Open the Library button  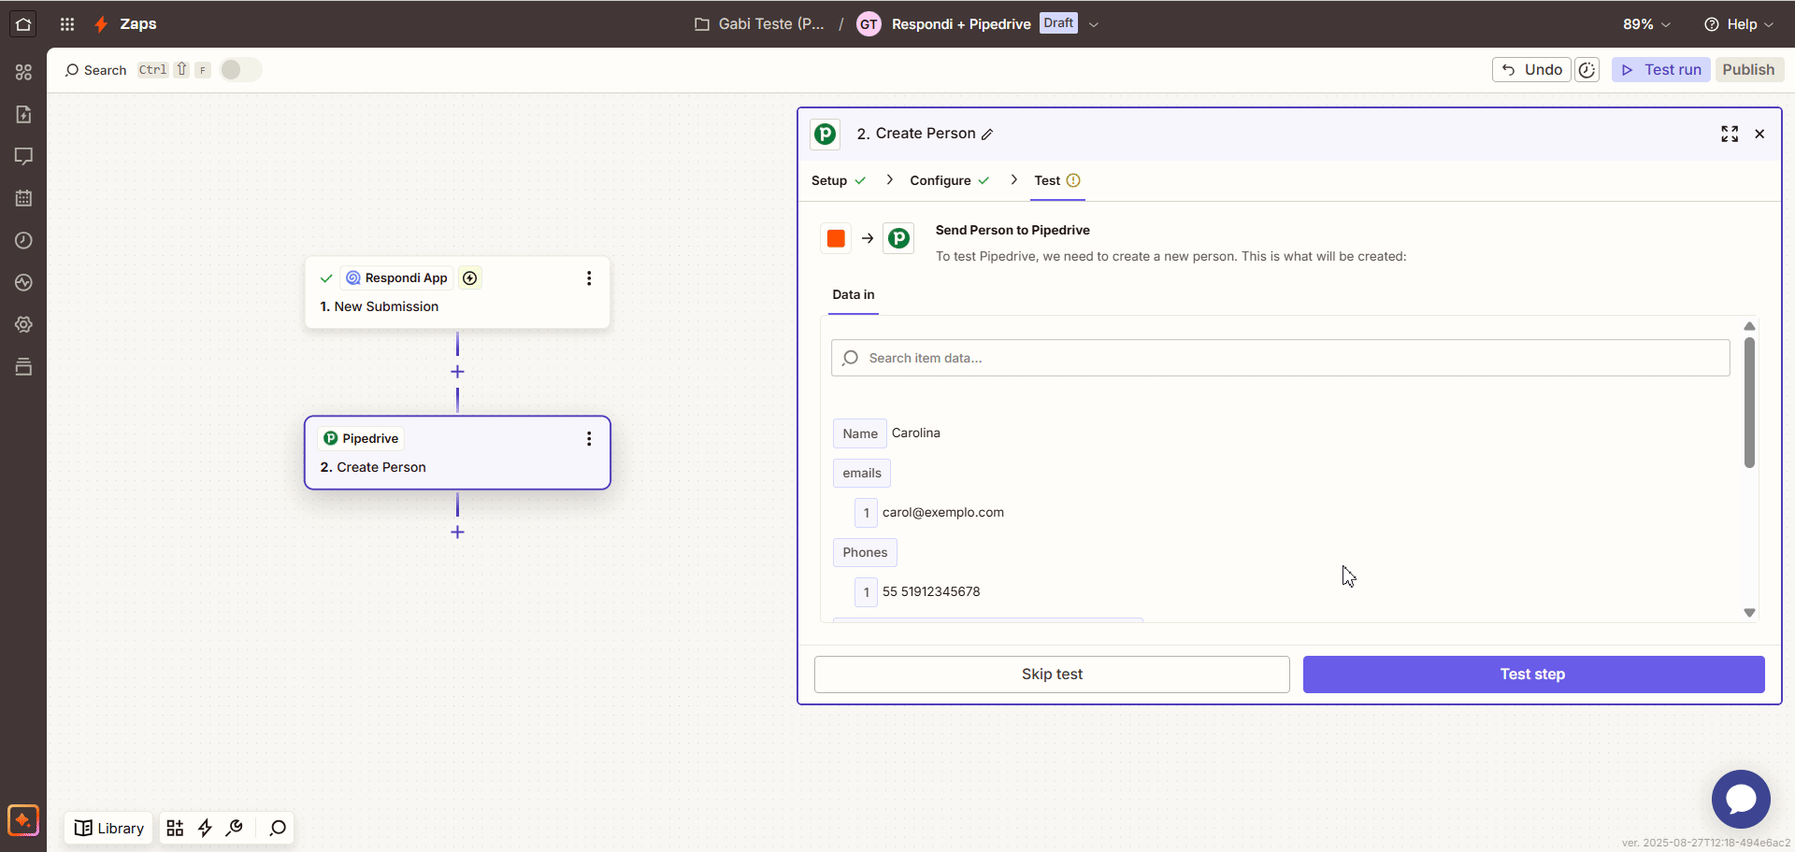109,828
